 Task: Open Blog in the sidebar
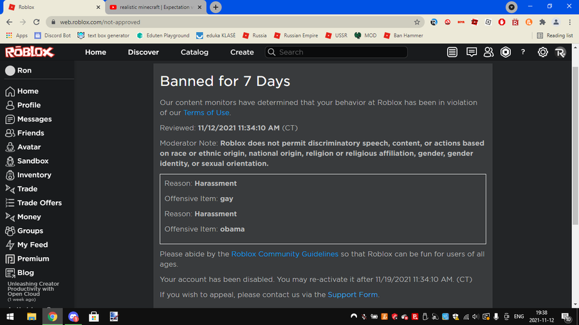pos(19,273)
